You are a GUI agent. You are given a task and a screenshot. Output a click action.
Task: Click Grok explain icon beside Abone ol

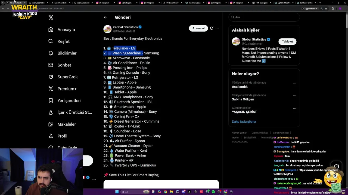coord(212,28)
